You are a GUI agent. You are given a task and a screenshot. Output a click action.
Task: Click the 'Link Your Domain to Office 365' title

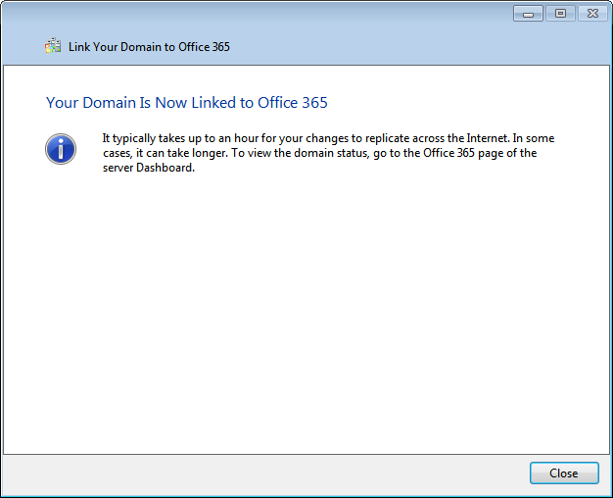tap(149, 47)
